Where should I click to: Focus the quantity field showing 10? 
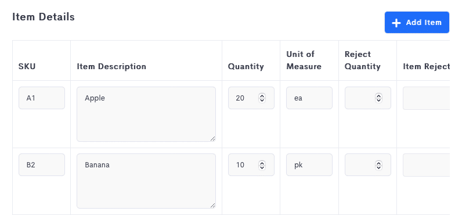[x=251, y=165]
